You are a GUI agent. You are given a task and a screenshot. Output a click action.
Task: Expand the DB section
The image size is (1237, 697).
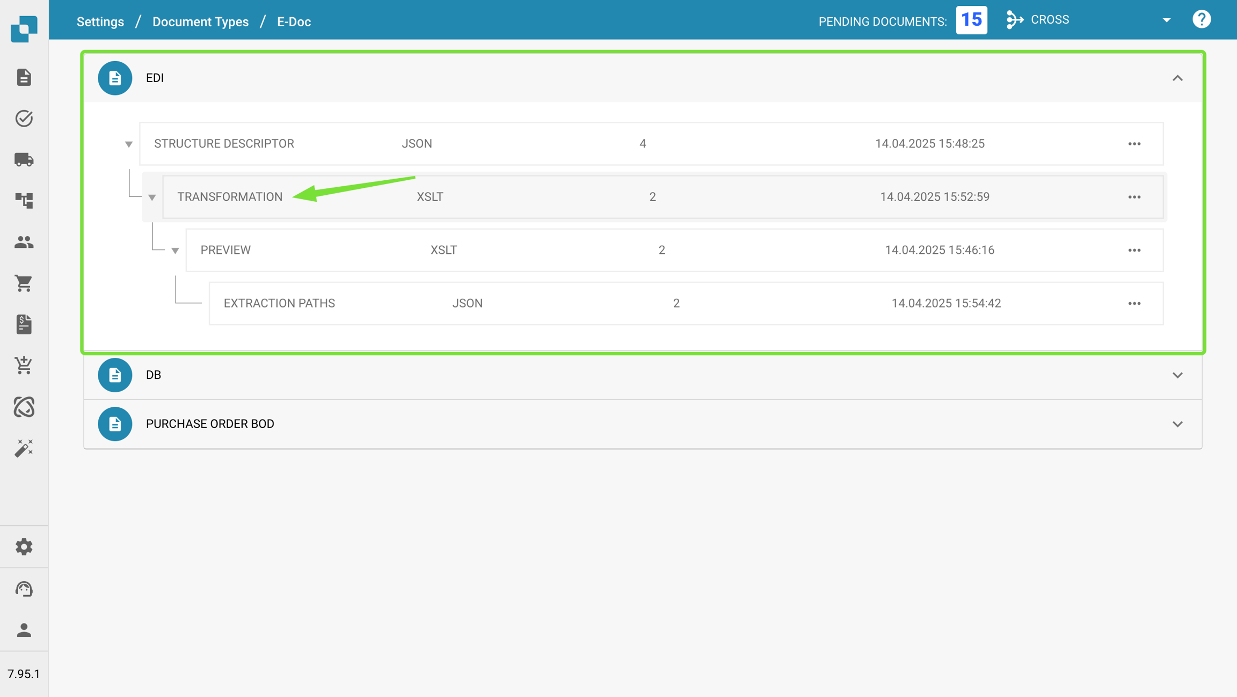tap(1177, 375)
